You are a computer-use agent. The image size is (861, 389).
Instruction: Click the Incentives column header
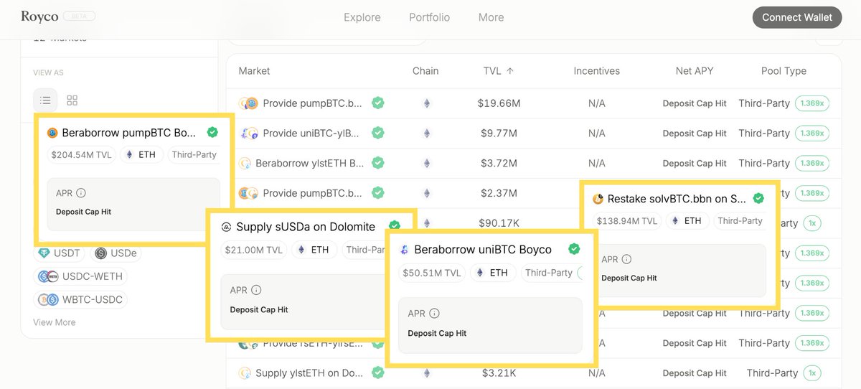click(x=597, y=71)
